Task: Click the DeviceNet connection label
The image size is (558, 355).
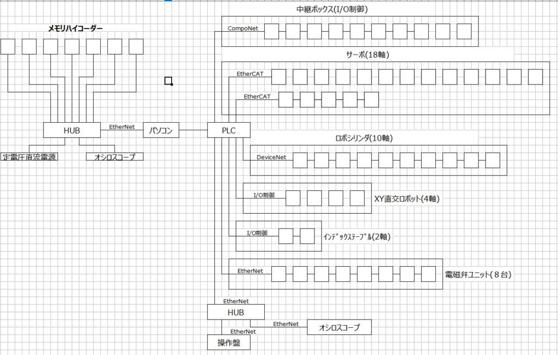Action: (x=271, y=157)
